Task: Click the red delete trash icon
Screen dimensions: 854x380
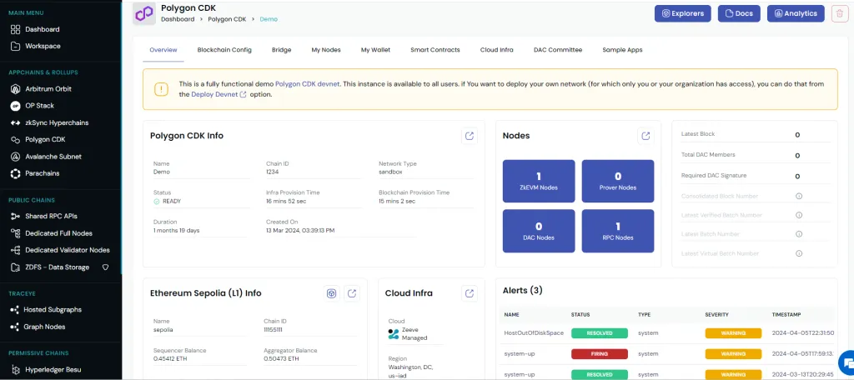Action: pos(840,13)
